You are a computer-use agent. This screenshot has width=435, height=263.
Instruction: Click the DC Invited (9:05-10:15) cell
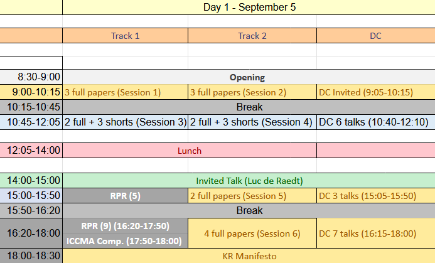pos(376,92)
